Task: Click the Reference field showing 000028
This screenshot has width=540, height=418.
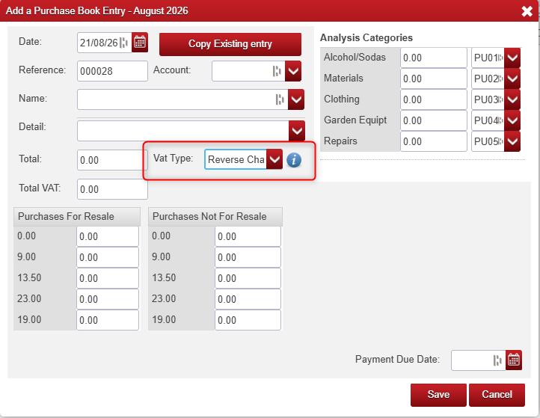Action: 112,71
